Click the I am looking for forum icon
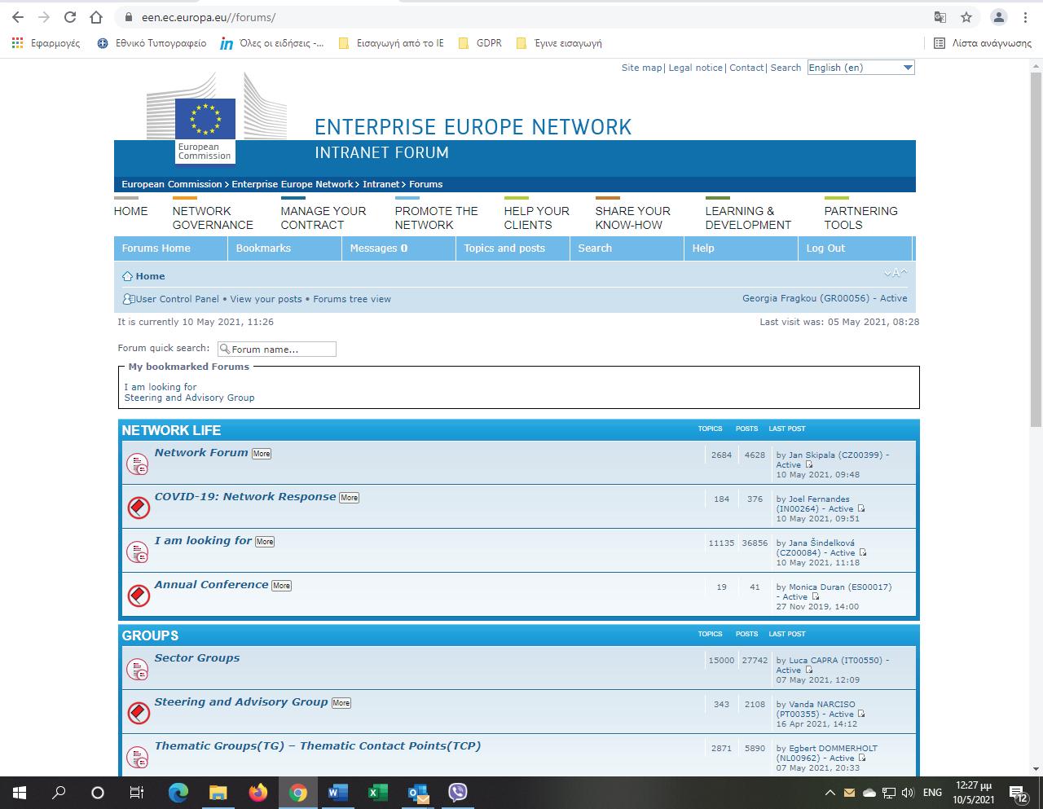The width and height of the screenshot is (1043, 809). coord(138,552)
